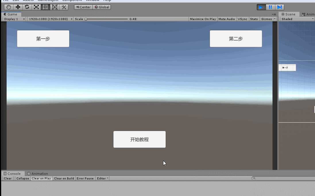Select the Rect Transform tool
The image size is (315, 196).
[x=45, y=7]
